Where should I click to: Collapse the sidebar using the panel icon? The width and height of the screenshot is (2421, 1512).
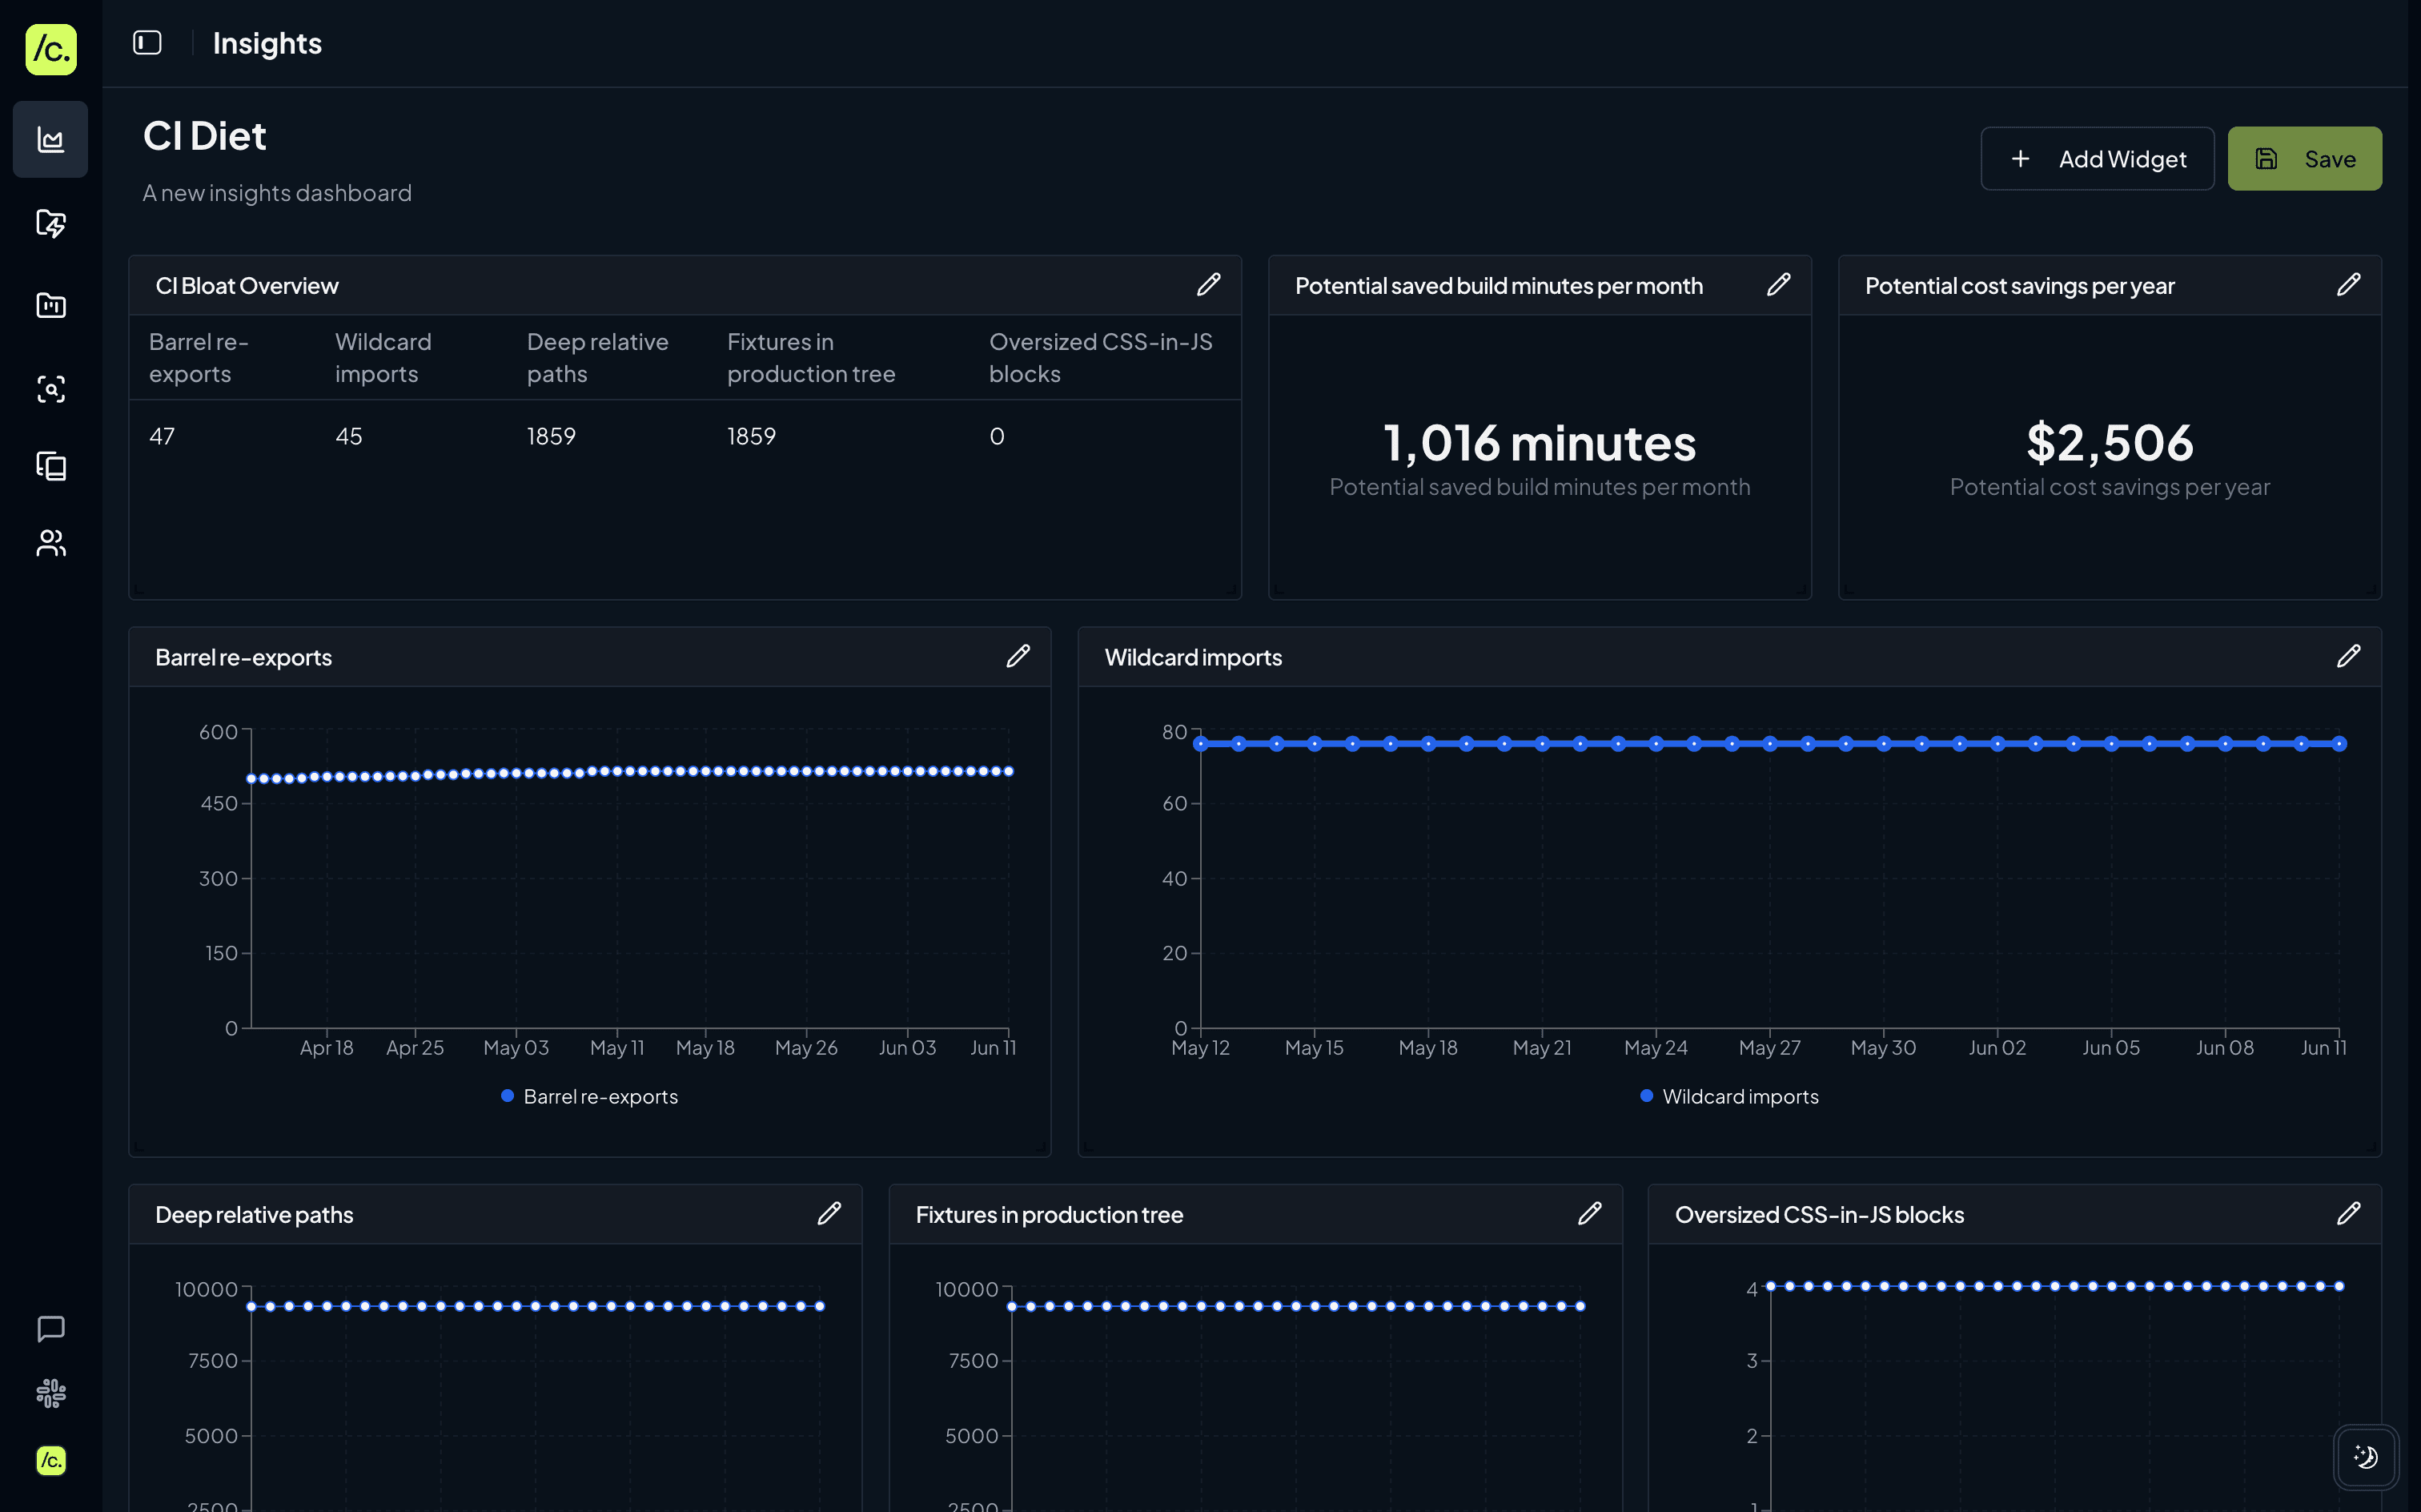(x=147, y=42)
